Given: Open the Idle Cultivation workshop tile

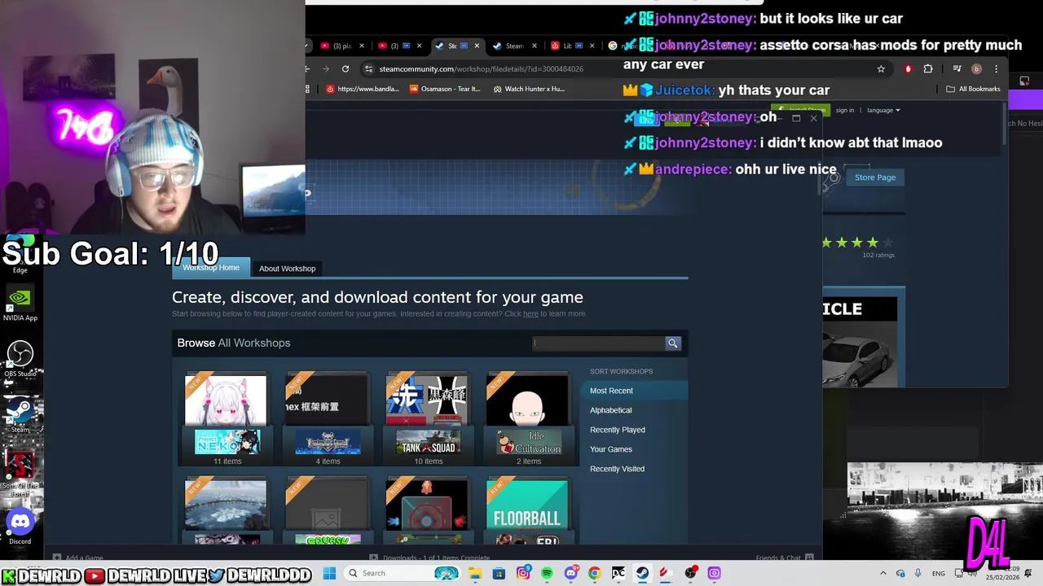Looking at the screenshot, I should 528,419.
